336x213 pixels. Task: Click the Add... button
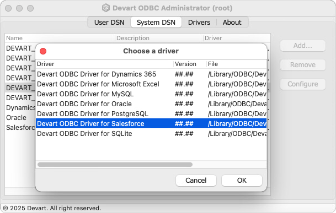(303, 46)
